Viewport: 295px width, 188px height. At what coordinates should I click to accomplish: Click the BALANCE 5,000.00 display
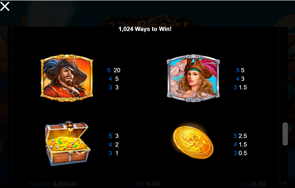click(53, 184)
